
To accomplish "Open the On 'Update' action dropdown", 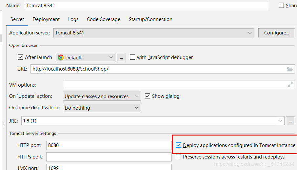I will pos(102,96).
